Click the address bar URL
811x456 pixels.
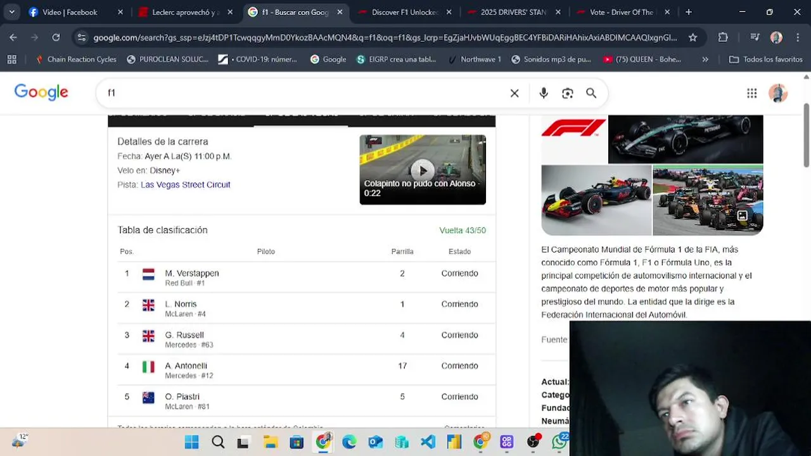tap(385, 37)
